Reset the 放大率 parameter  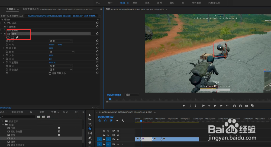tap(97, 48)
